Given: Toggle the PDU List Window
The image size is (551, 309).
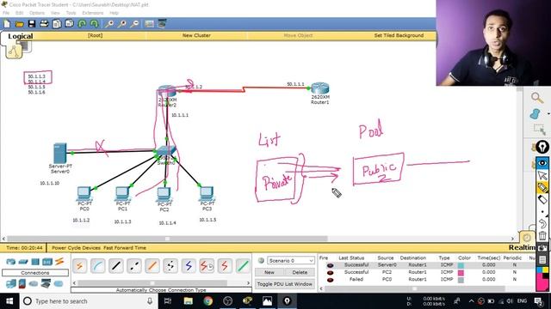Looking at the screenshot, I should point(284,284).
